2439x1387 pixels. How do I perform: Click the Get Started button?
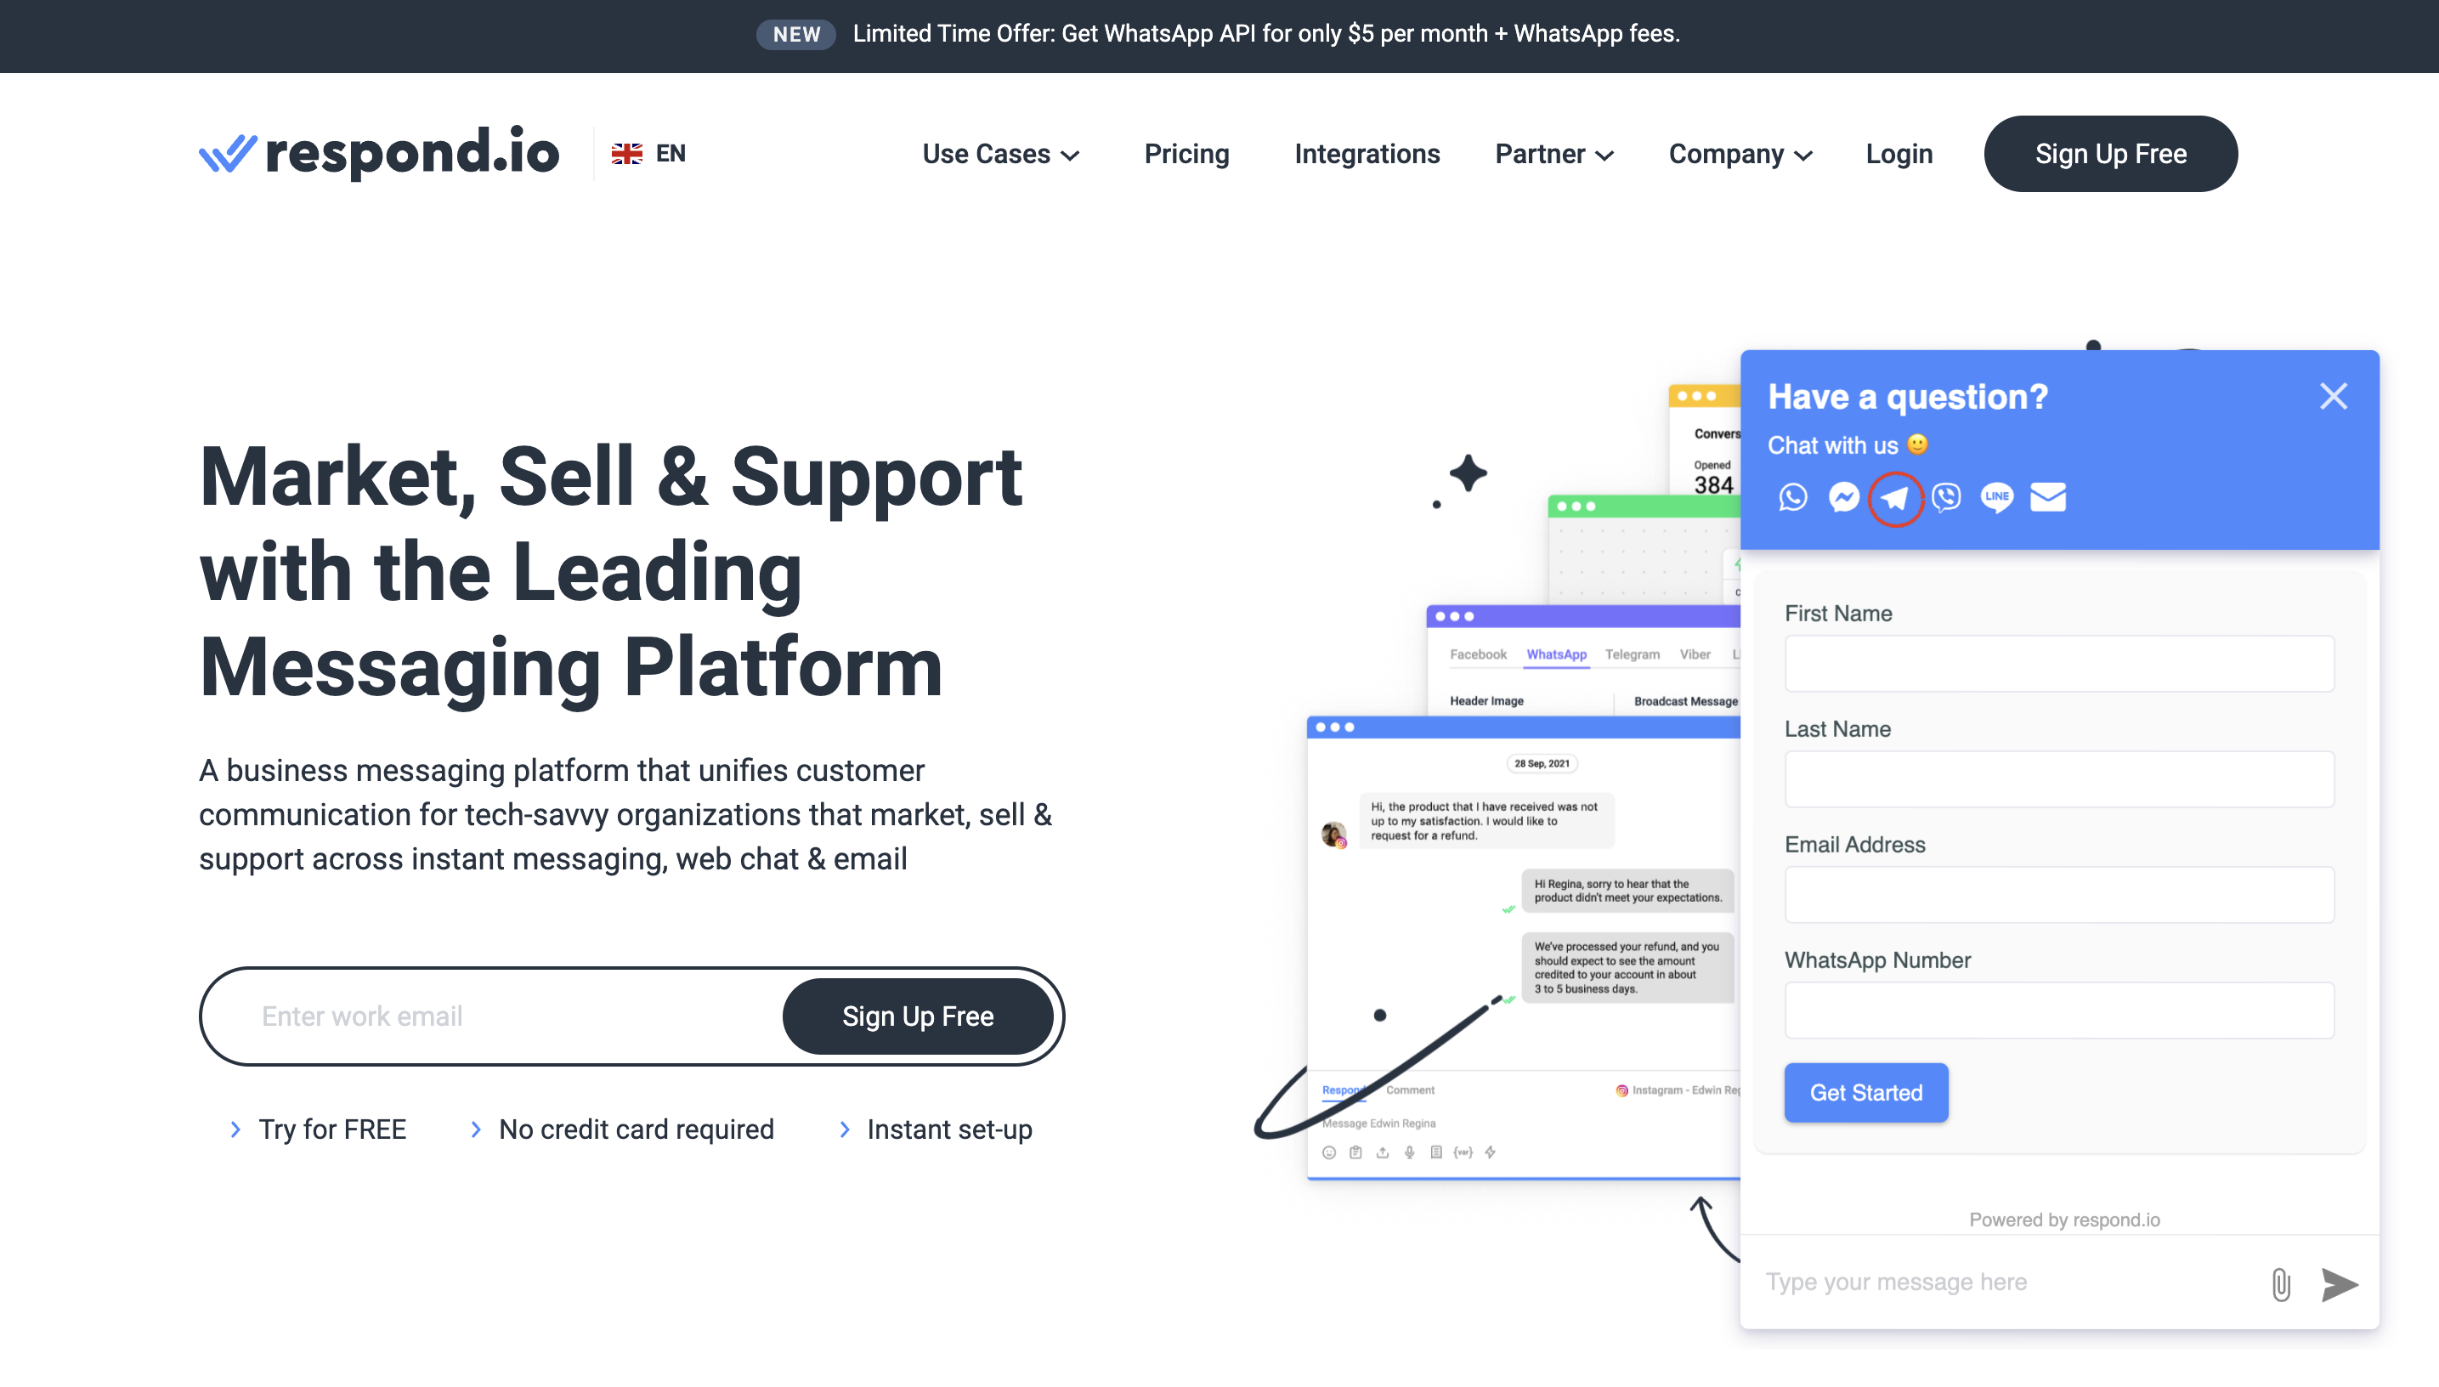pyautogui.click(x=1866, y=1092)
